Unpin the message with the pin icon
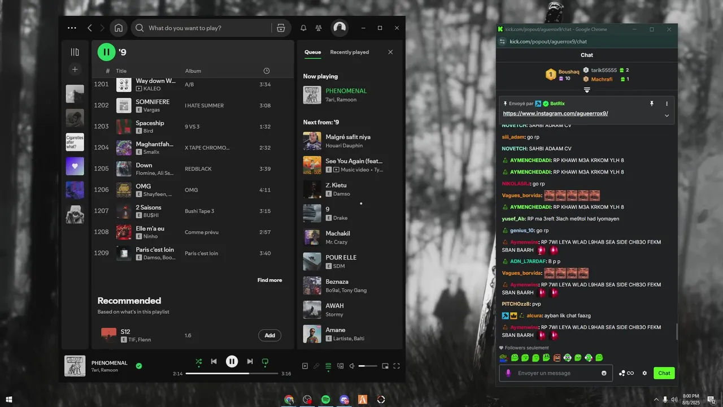723x407 pixels. click(651, 104)
